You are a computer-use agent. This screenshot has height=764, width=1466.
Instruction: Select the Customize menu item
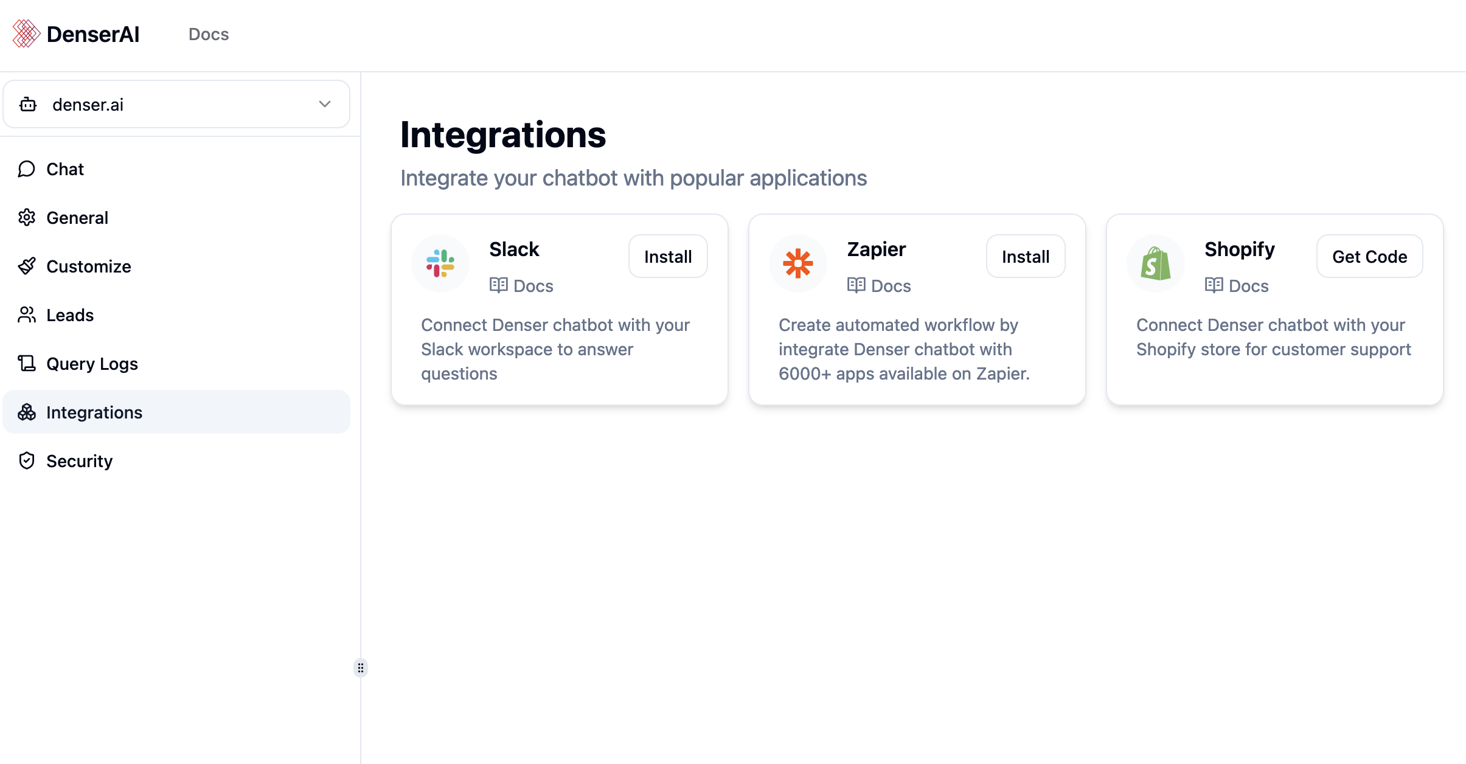point(88,266)
